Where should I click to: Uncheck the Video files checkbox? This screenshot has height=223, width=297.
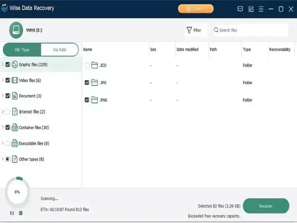tap(7, 80)
